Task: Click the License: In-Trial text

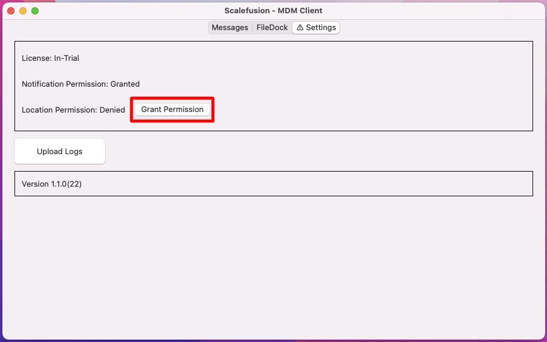Action: [x=51, y=58]
